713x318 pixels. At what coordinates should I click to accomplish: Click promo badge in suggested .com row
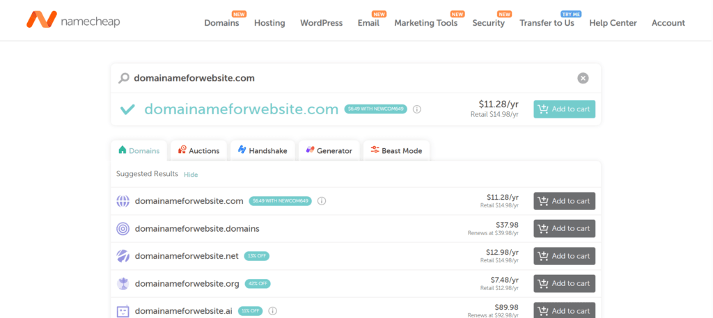(280, 201)
